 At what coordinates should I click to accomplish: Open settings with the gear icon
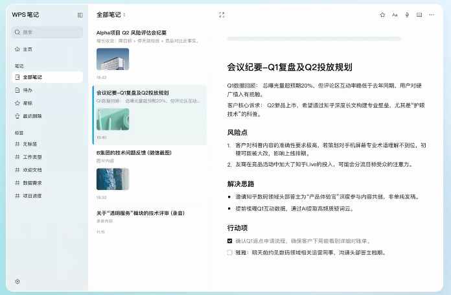pos(17,281)
